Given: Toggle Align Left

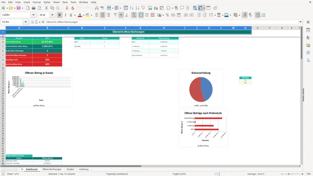Looking at the screenshot, I should click(x=97, y=15).
